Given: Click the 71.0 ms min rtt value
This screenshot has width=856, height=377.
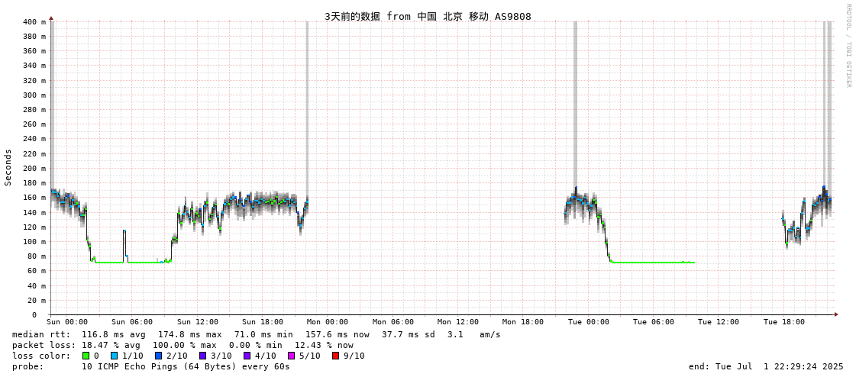Looking at the screenshot, I should 263,334.
